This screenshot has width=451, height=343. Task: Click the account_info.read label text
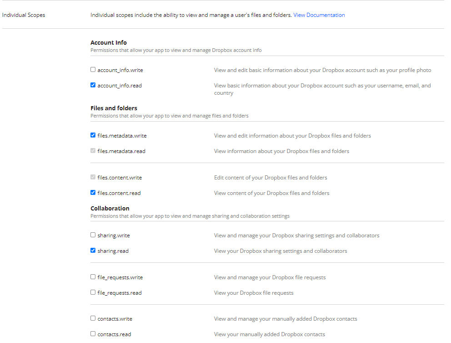[119, 86]
